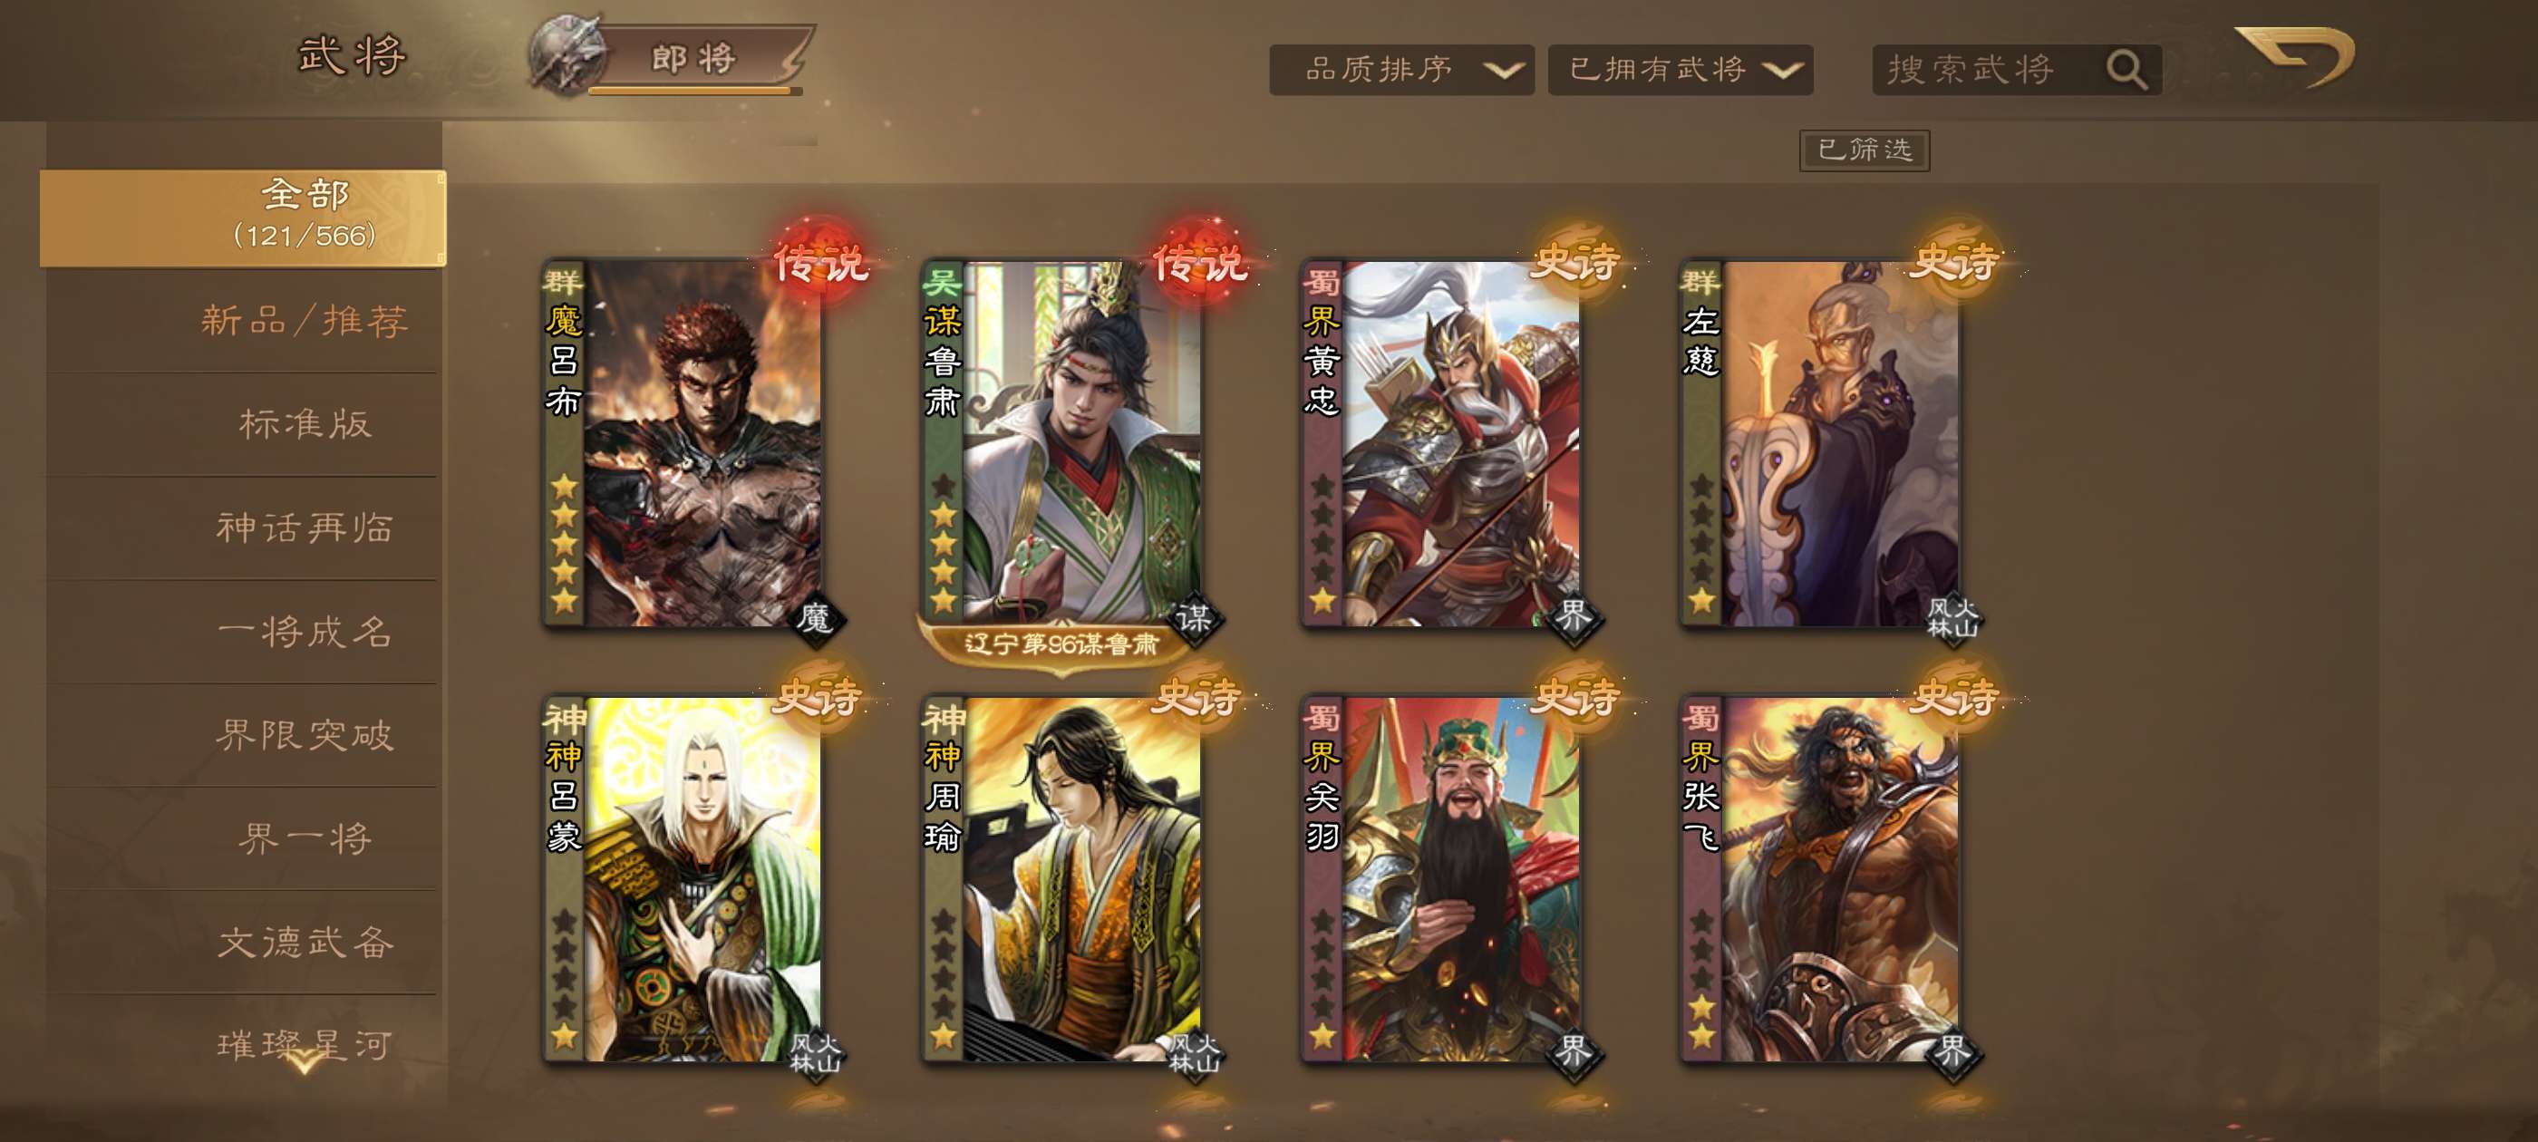Screen dimensions: 2538x1142
Task: Expand sidebar list with bottom chevron arrow
Action: (305, 1063)
